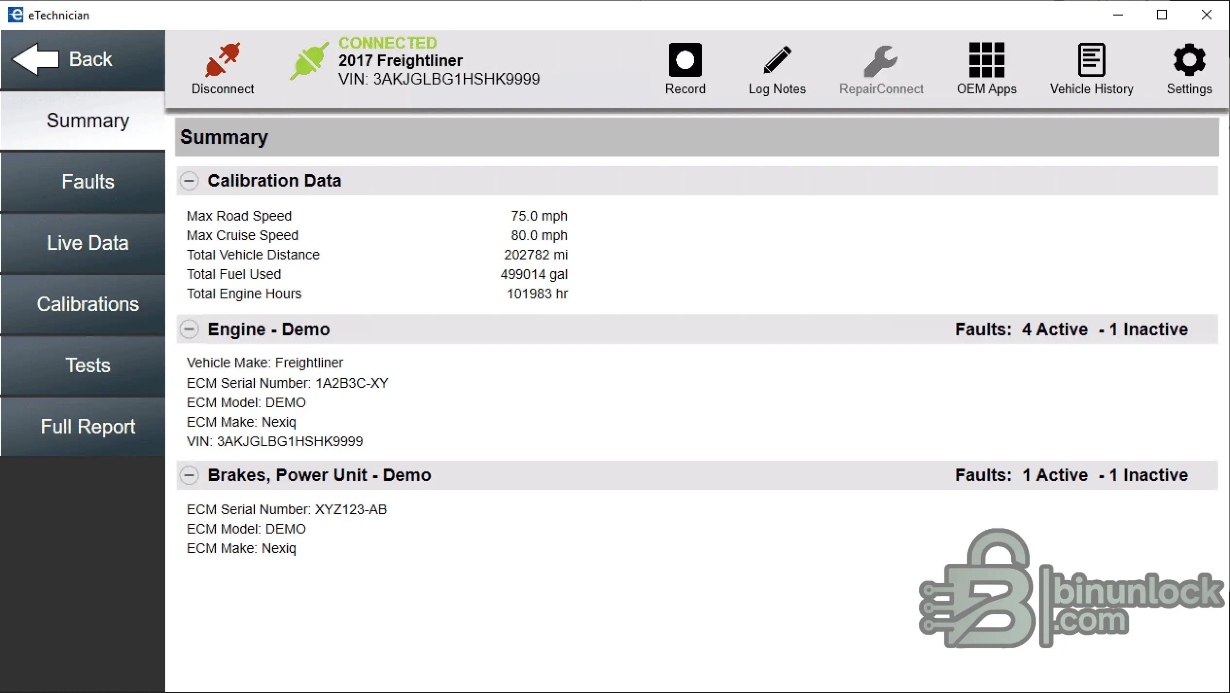Click the Back arrow icon
The width and height of the screenshot is (1230, 693).
[35, 59]
